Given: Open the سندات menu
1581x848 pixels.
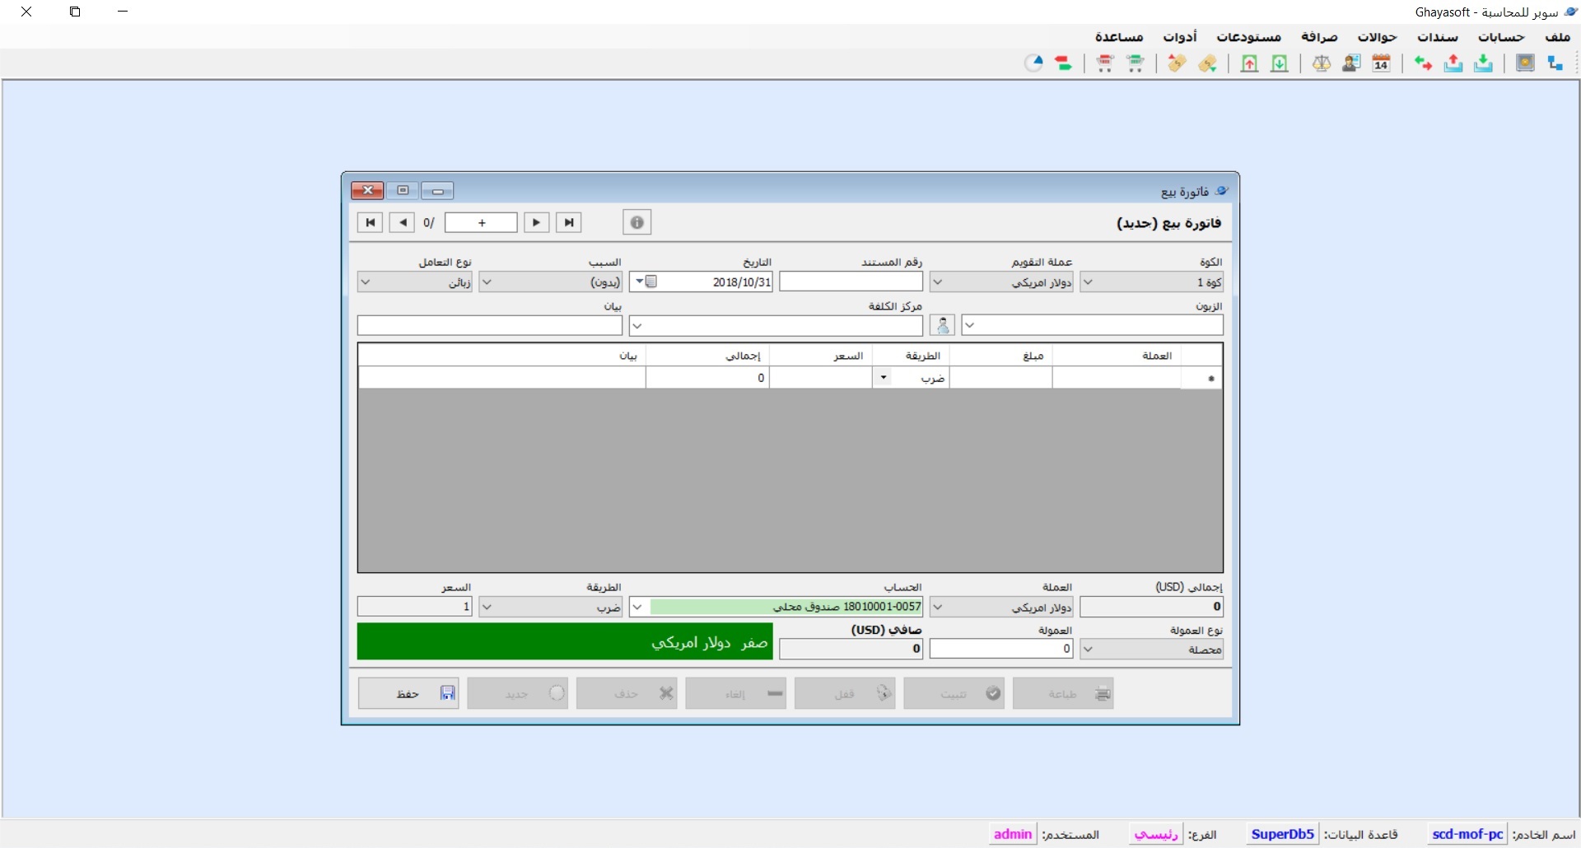Looking at the screenshot, I should [1438, 37].
